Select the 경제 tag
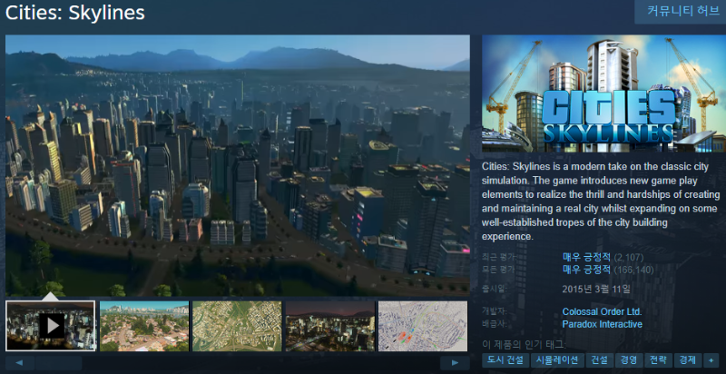Viewport: 726px width, 374px height. click(x=688, y=360)
